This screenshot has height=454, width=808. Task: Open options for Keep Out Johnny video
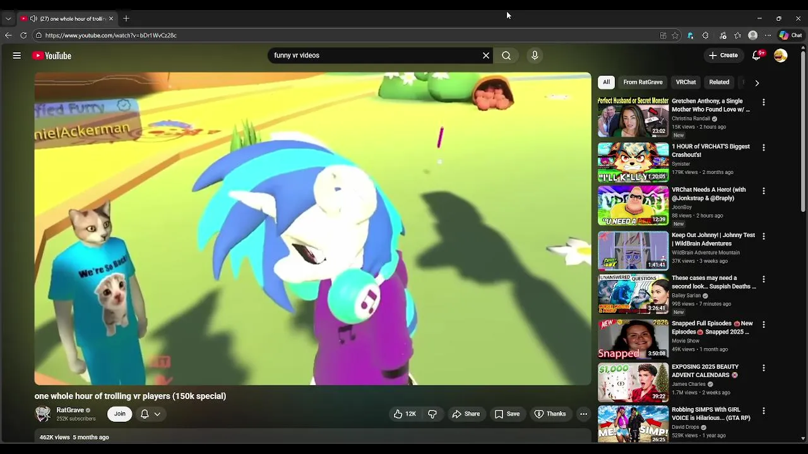(x=763, y=236)
